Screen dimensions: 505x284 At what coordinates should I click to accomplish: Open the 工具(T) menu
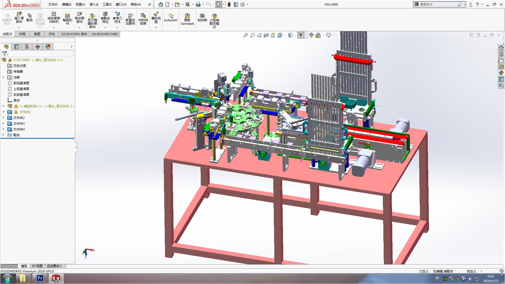[x=107, y=4]
